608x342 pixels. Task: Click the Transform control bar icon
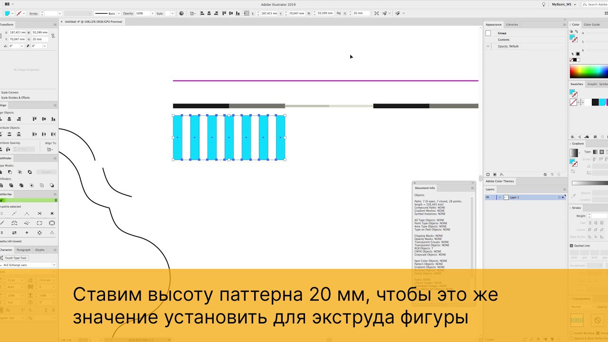click(x=376, y=13)
